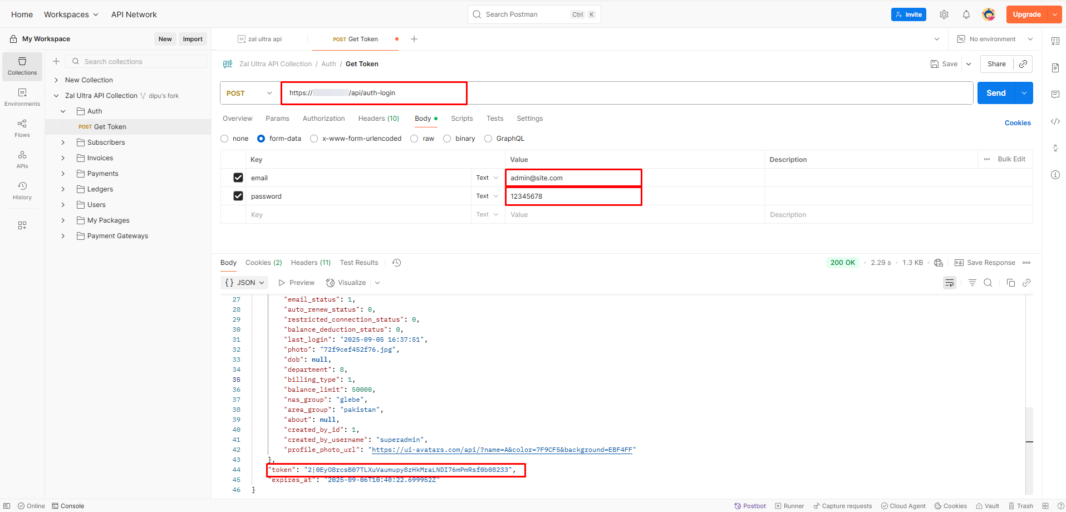The image size is (1066, 512).
Task: Open the comments icon in right sidebar
Action: [x=1055, y=95]
